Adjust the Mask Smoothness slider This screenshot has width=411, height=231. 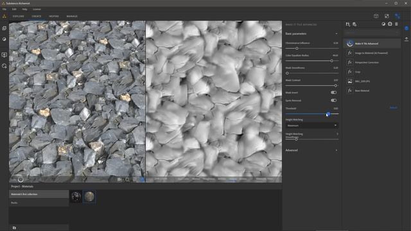pyautogui.click(x=287, y=73)
